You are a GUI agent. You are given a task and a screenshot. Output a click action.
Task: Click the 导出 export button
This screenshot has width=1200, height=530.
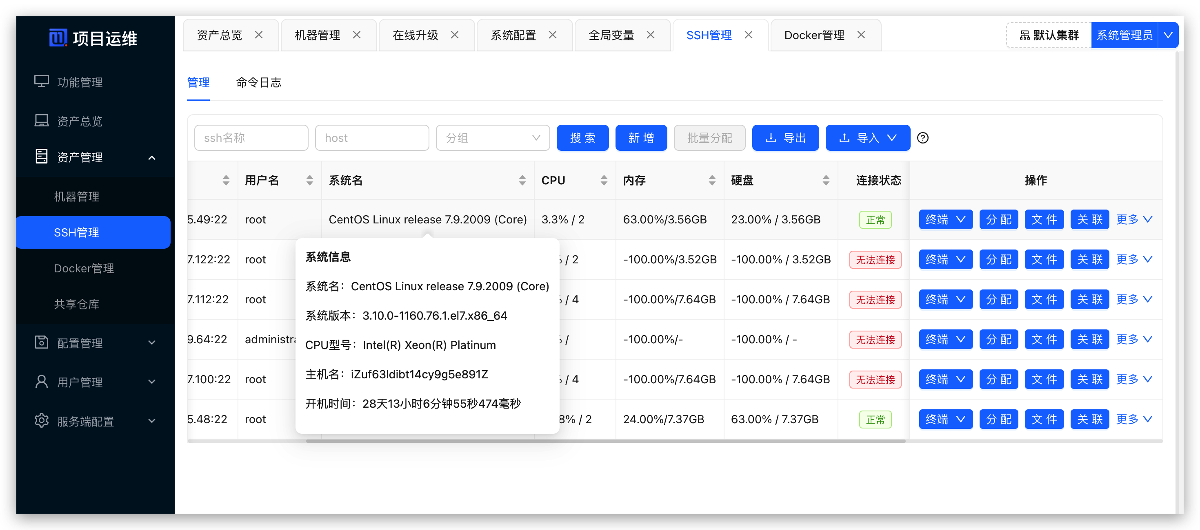(x=785, y=138)
